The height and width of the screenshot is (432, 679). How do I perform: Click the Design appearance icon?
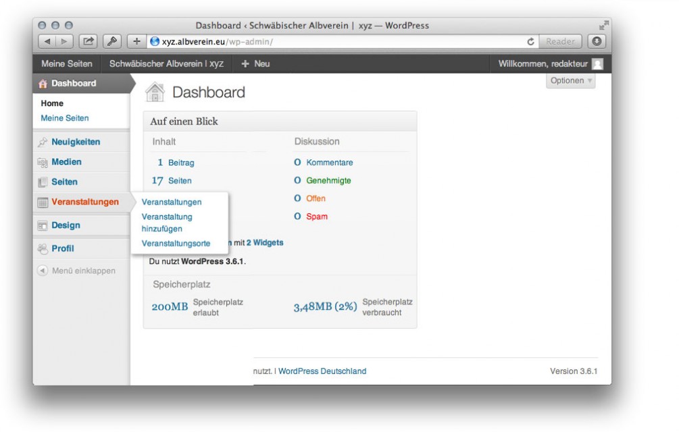[43, 225]
